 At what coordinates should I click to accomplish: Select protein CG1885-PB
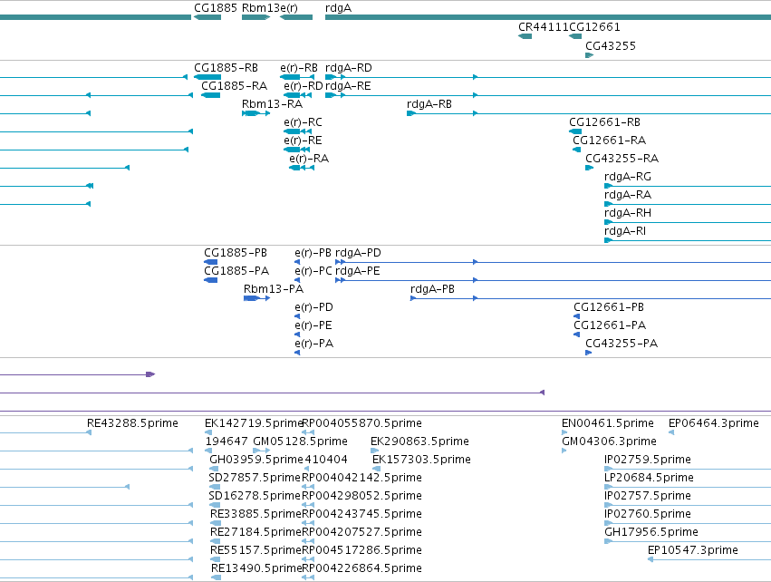[x=236, y=253]
